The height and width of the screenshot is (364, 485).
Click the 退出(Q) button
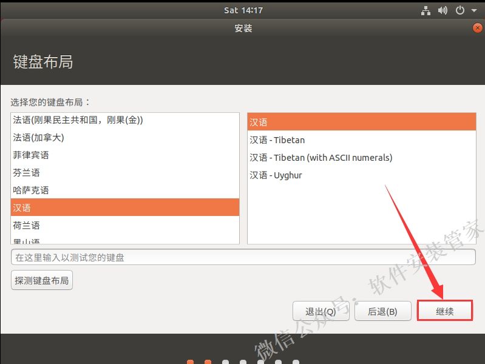pos(321,311)
